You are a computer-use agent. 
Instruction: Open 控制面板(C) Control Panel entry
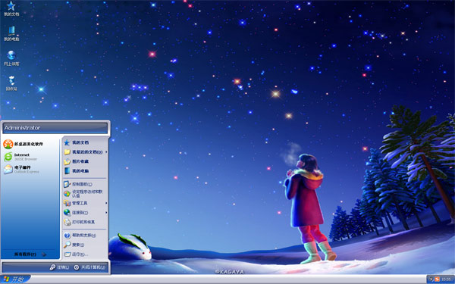(85, 184)
